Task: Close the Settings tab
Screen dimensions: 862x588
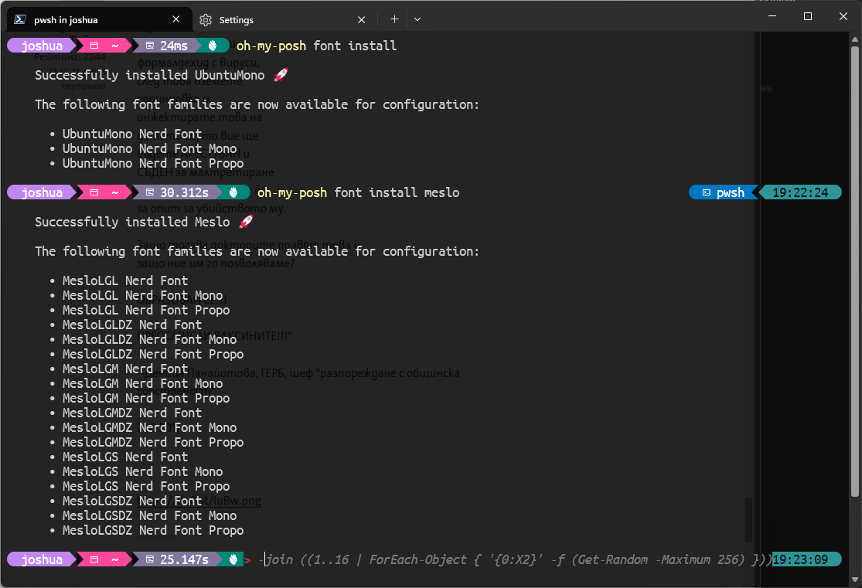Action: (x=361, y=20)
